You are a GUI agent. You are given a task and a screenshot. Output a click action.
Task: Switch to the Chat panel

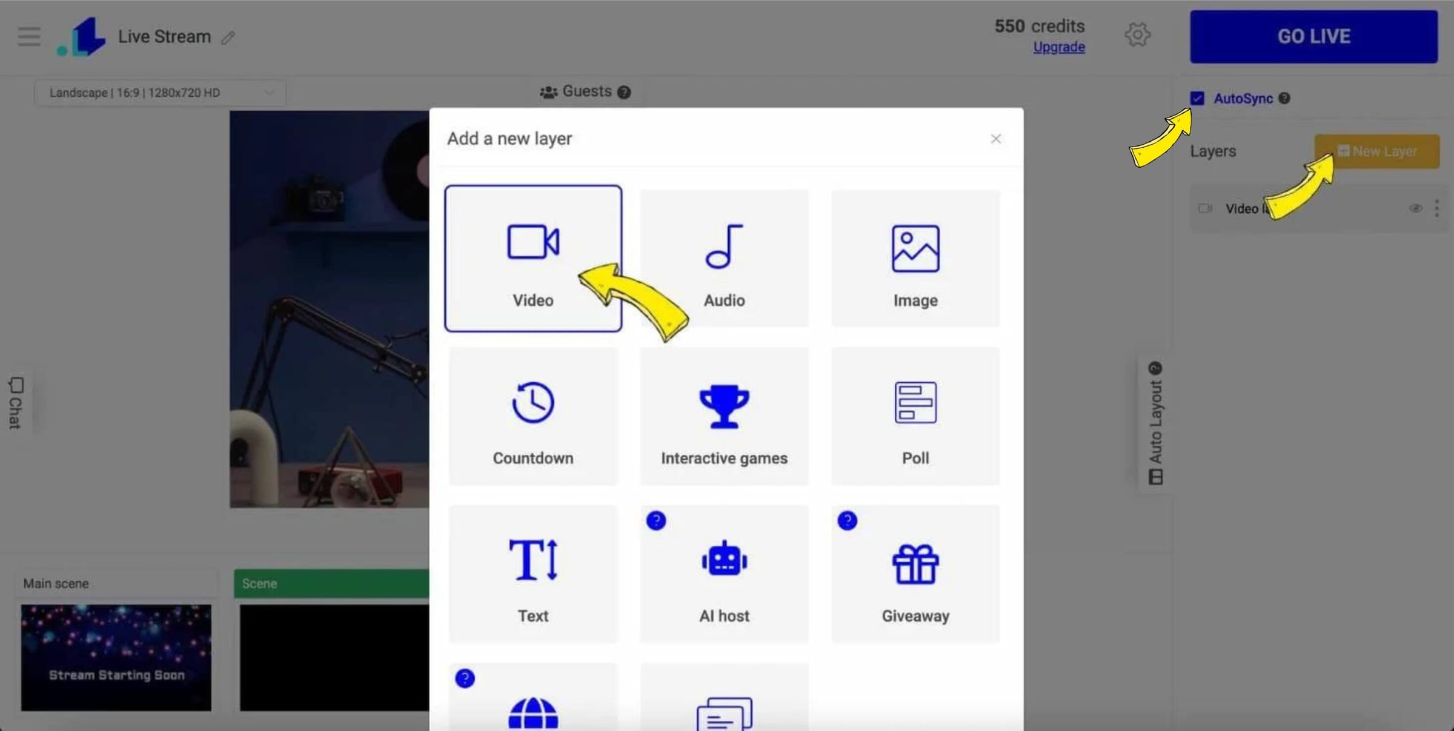(15, 400)
